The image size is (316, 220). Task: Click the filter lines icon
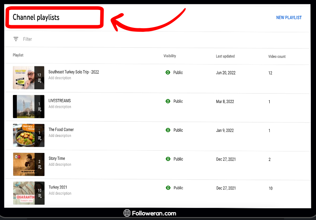[16, 39]
